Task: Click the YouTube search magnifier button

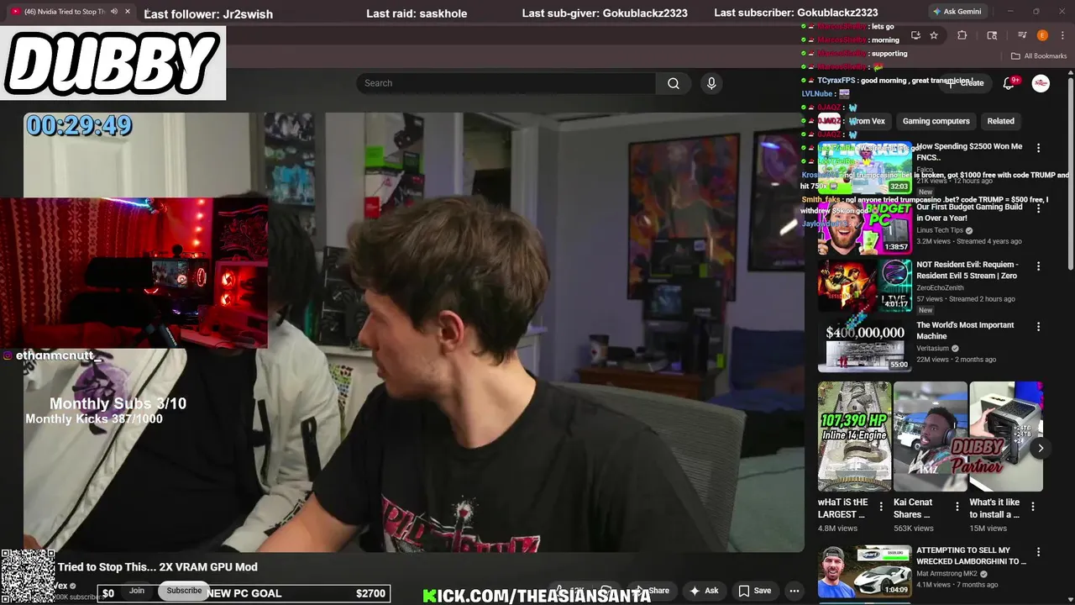Action: [673, 83]
